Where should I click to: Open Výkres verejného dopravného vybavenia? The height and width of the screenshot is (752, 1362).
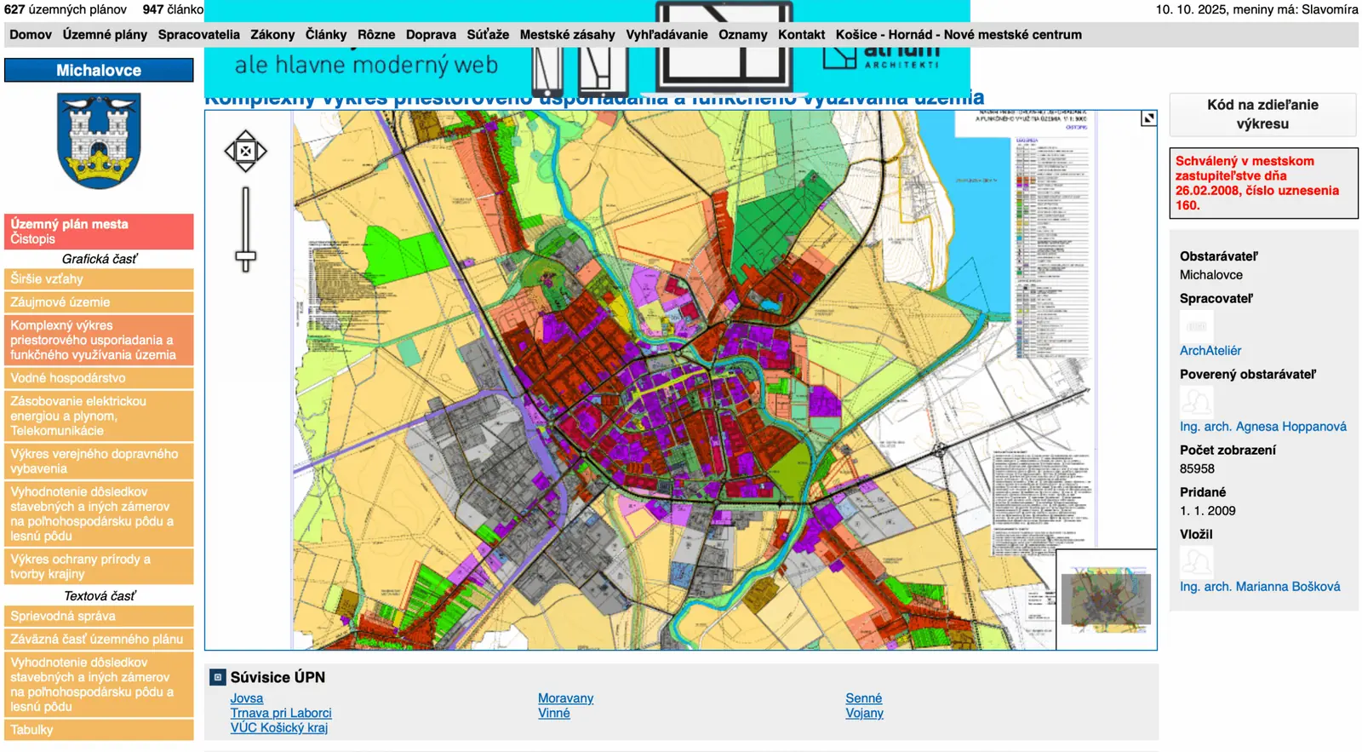[x=99, y=462]
